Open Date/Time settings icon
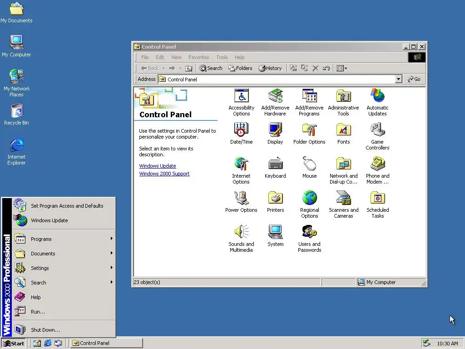This screenshot has height=349, width=465. 242,134
